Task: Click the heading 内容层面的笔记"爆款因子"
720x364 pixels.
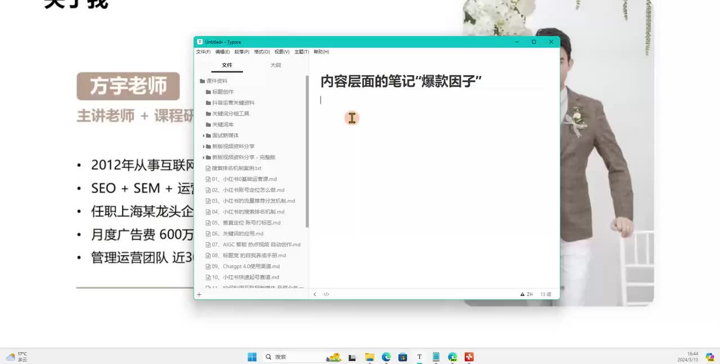Action: [401, 81]
